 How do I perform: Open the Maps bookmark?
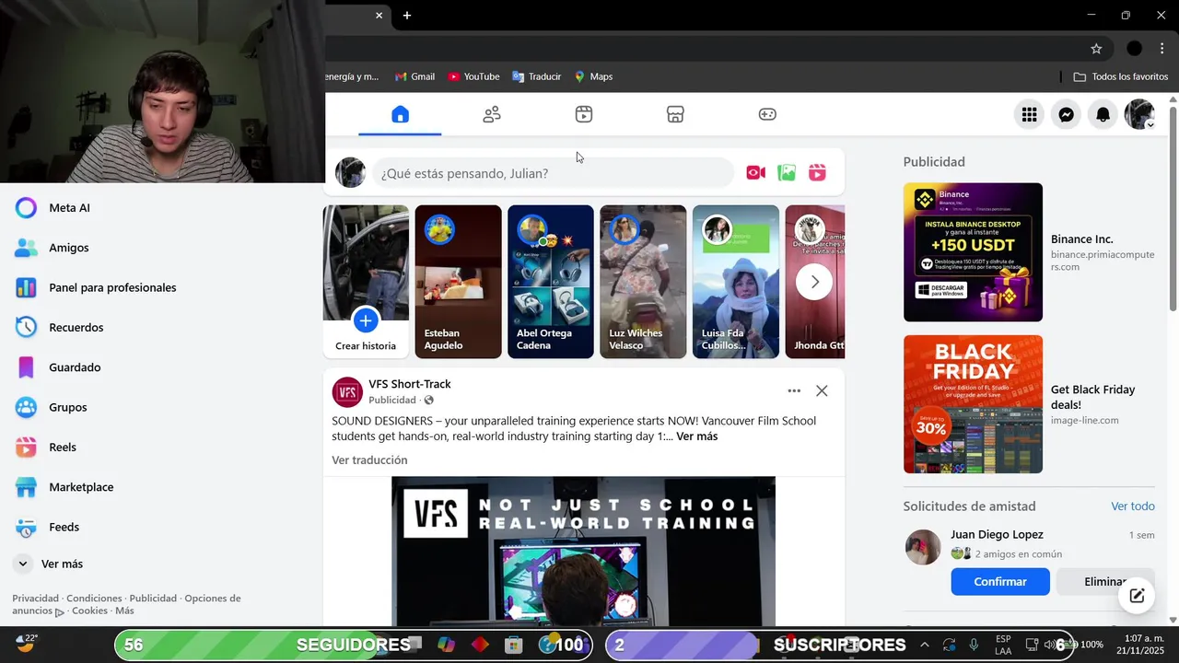pyautogui.click(x=593, y=76)
